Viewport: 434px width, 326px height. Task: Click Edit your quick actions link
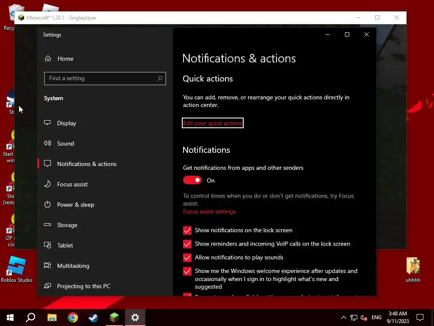coord(213,123)
